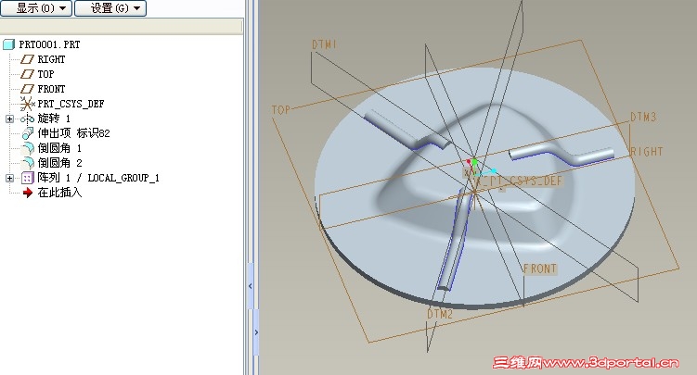Select 旋转 1 feature label
This screenshot has width=697, height=375.
54,119
